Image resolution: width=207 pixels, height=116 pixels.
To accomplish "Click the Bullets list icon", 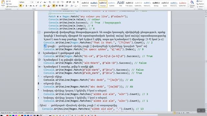I will coord(54,2).
